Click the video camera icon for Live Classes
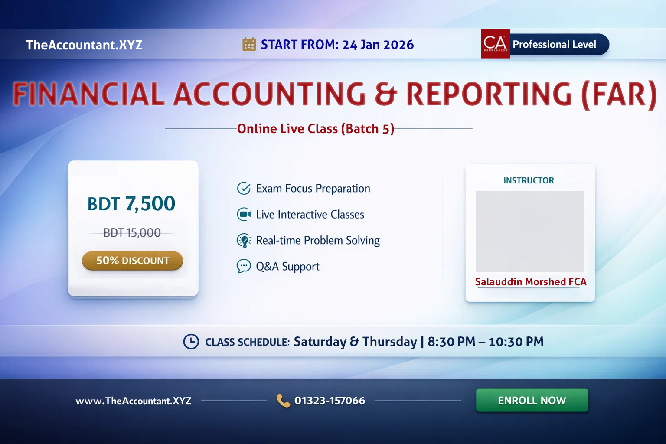666x444 pixels. click(x=244, y=215)
